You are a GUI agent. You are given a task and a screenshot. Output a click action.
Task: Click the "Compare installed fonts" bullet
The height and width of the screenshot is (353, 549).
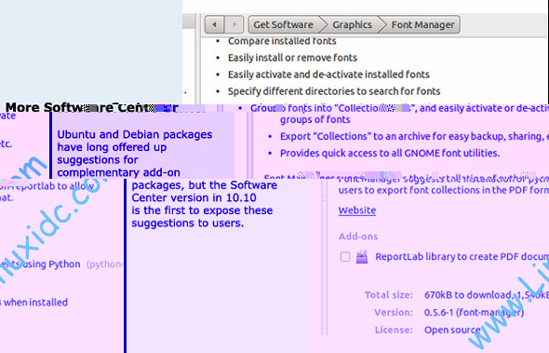[x=282, y=41]
